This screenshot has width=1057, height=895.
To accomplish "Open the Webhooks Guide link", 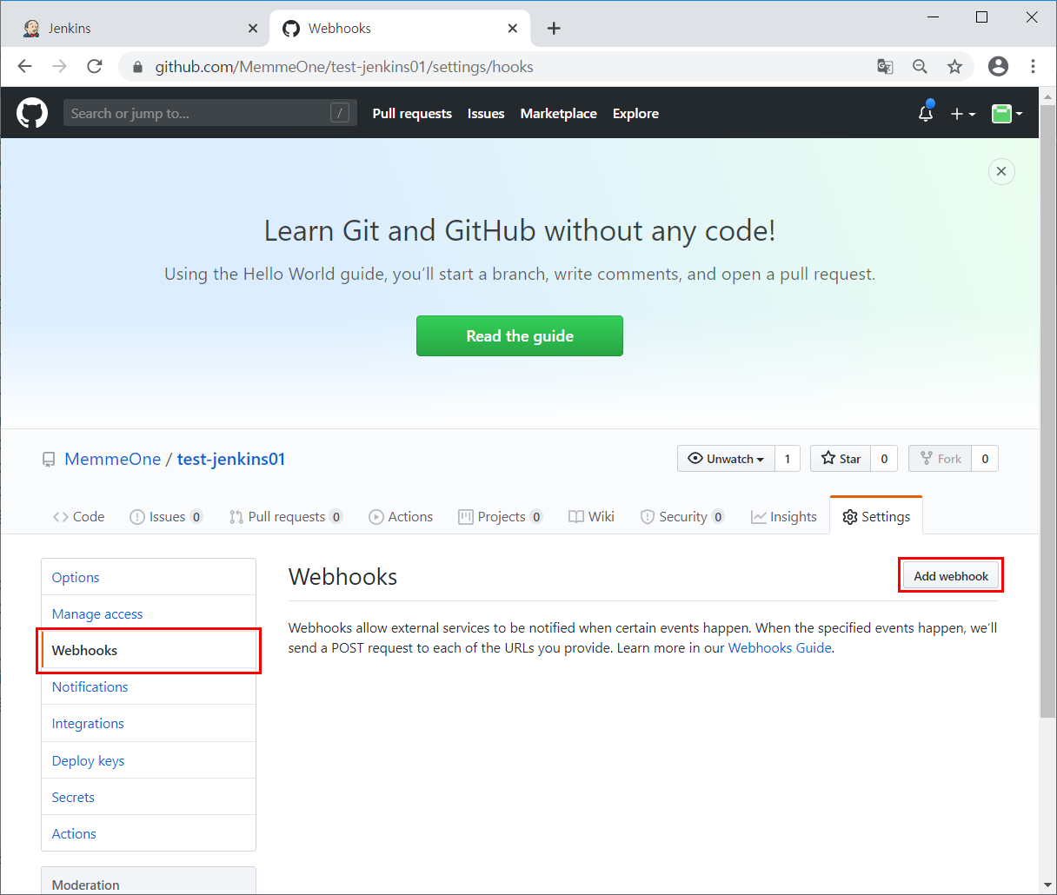I will (x=780, y=648).
